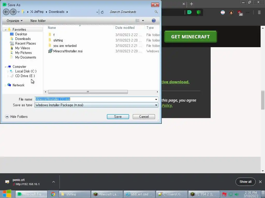The image size is (265, 198).
Task: Select Local Disk (C:) in sidebar
Action: tap(26, 71)
